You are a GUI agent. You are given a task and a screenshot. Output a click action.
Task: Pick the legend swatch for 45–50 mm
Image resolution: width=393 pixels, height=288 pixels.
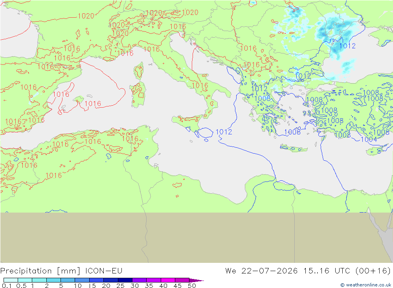click(x=182, y=280)
